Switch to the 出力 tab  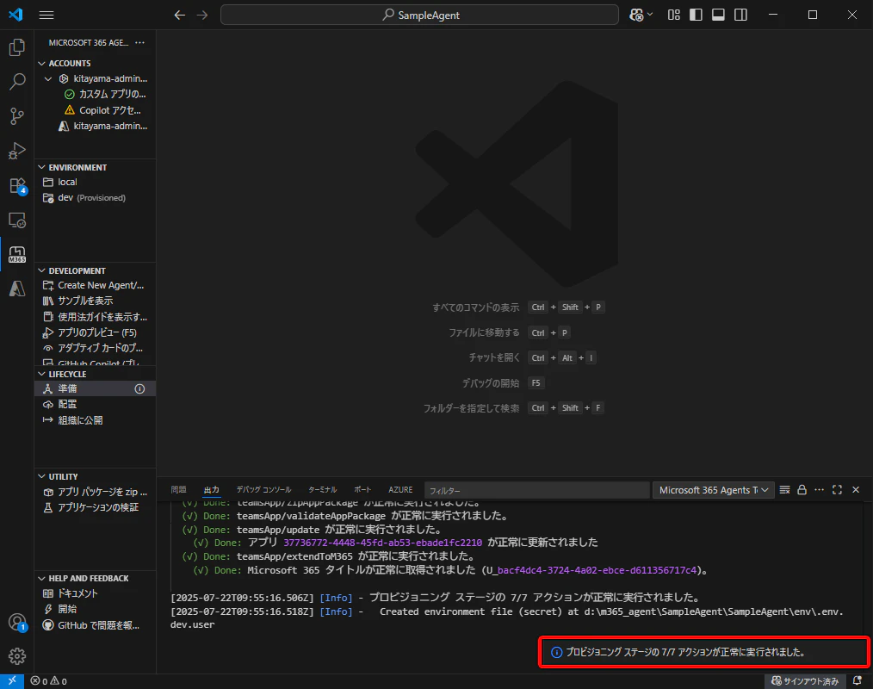pyautogui.click(x=211, y=489)
